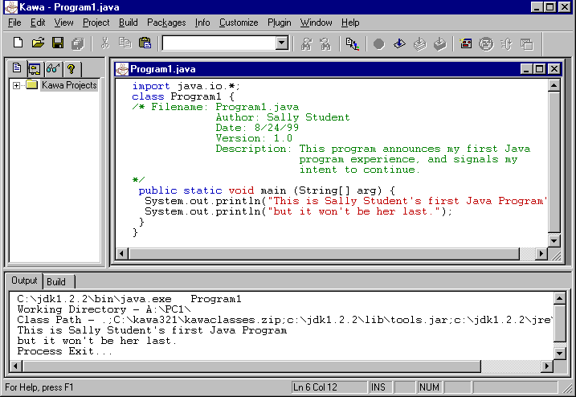This screenshot has width=576, height=397.
Task: Click inside the empty toolbar combo box field
Action: 219,43
